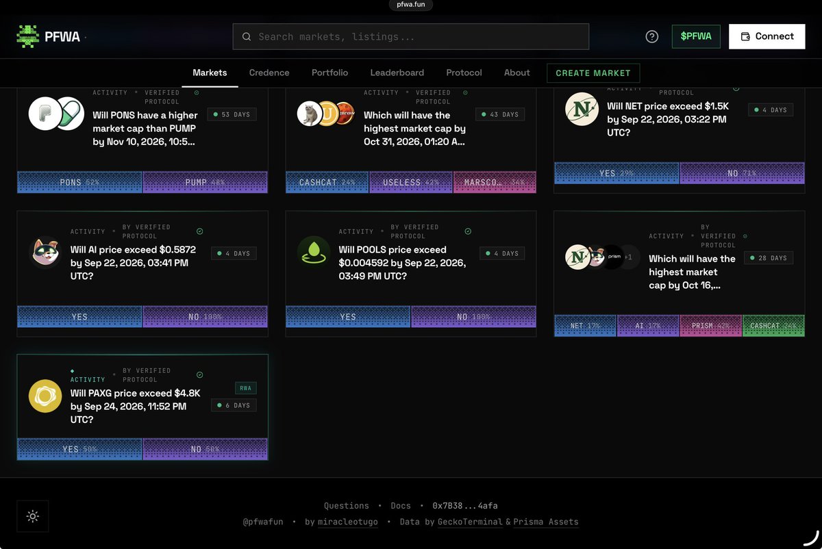Click the CASHCAT cat avatar icon
This screenshot has width=822, height=549.
[309, 114]
